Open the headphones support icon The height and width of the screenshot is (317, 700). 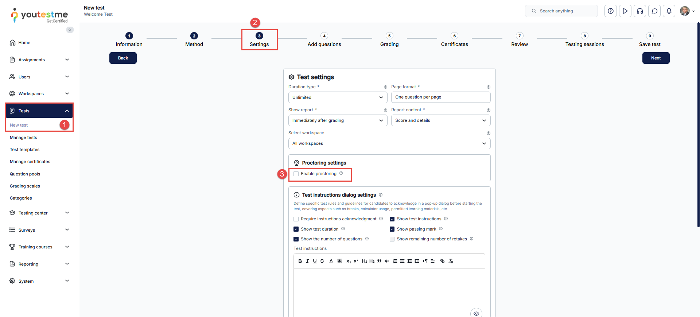(640, 11)
